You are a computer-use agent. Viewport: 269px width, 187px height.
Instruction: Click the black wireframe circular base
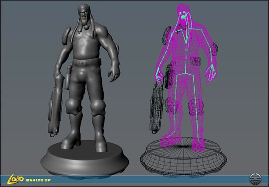point(183,157)
